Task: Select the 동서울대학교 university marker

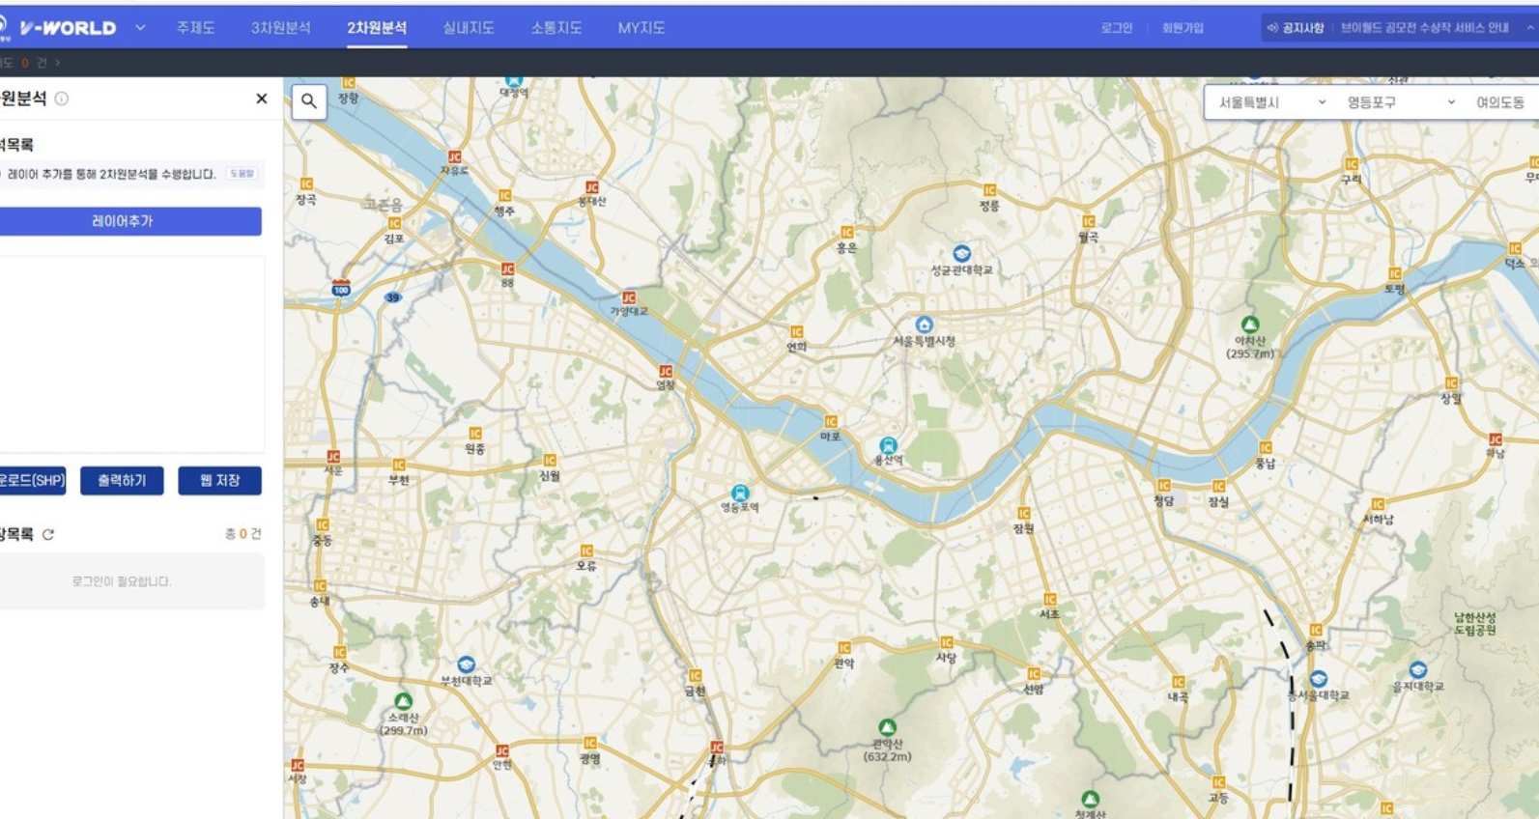Action: (1319, 679)
